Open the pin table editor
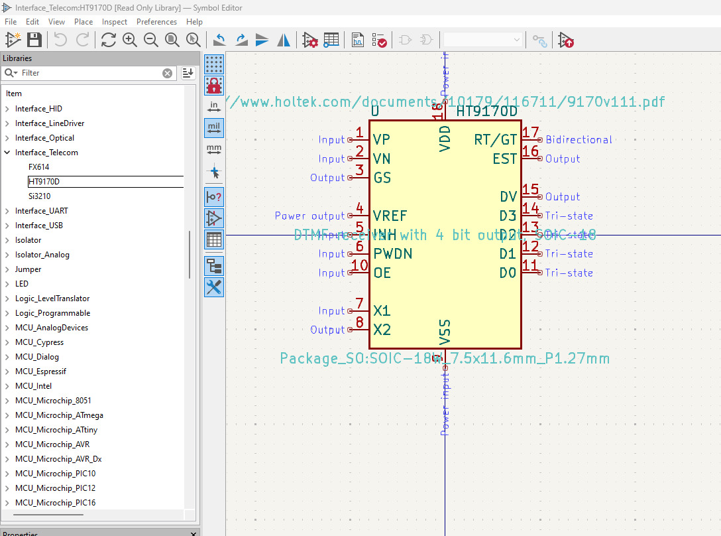This screenshot has width=721, height=536. tap(331, 40)
